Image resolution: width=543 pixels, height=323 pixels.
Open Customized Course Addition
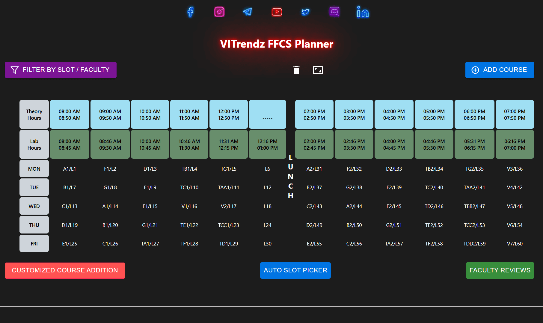click(65, 270)
